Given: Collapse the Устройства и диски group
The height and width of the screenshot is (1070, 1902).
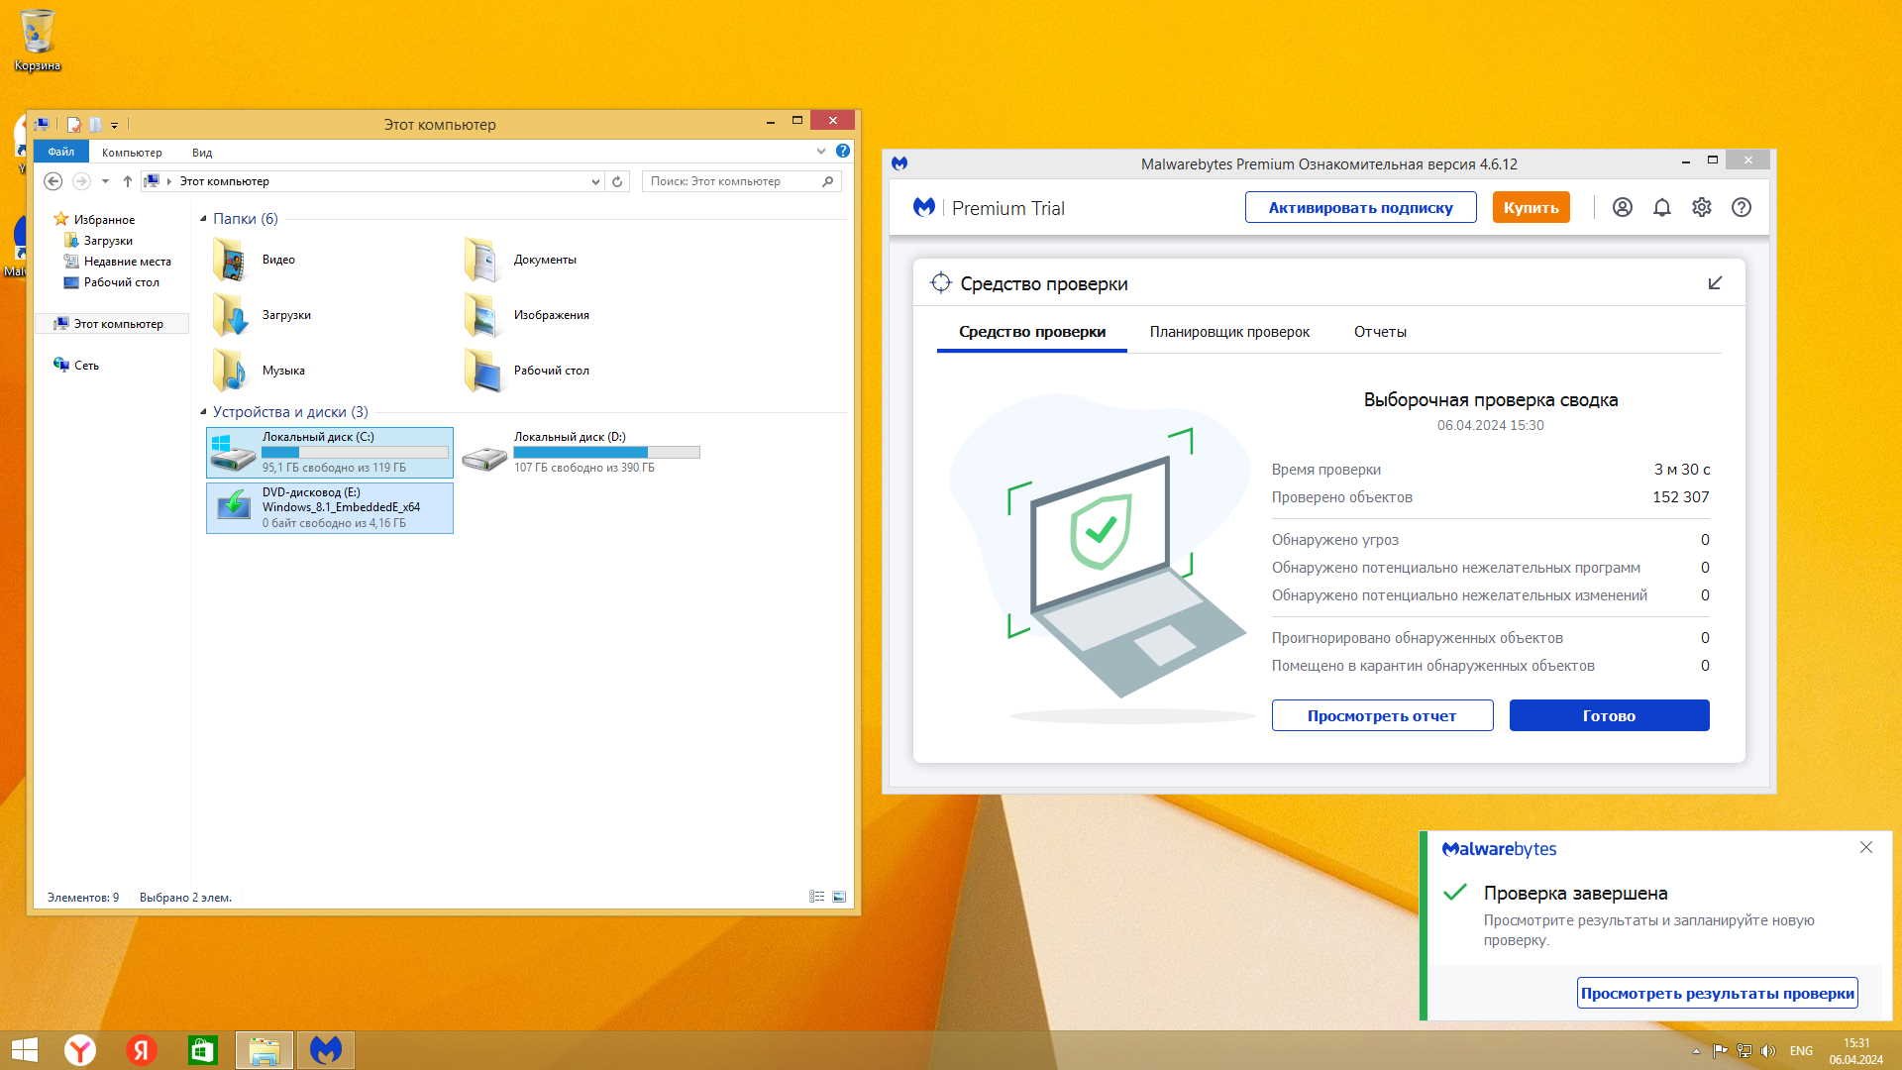Looking at the screenshot, I should tap(204, 412).
